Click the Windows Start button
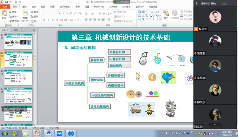This screenshot has height=137, width=238. click(5, 134)
